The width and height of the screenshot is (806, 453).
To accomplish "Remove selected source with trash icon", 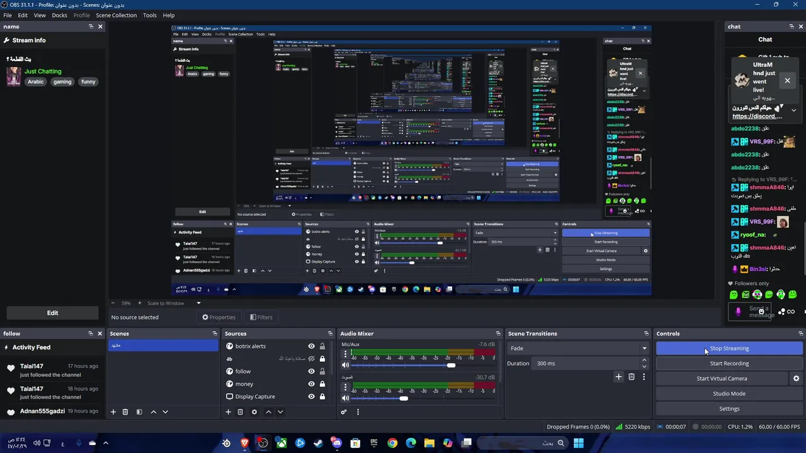I will pos(240,412).
